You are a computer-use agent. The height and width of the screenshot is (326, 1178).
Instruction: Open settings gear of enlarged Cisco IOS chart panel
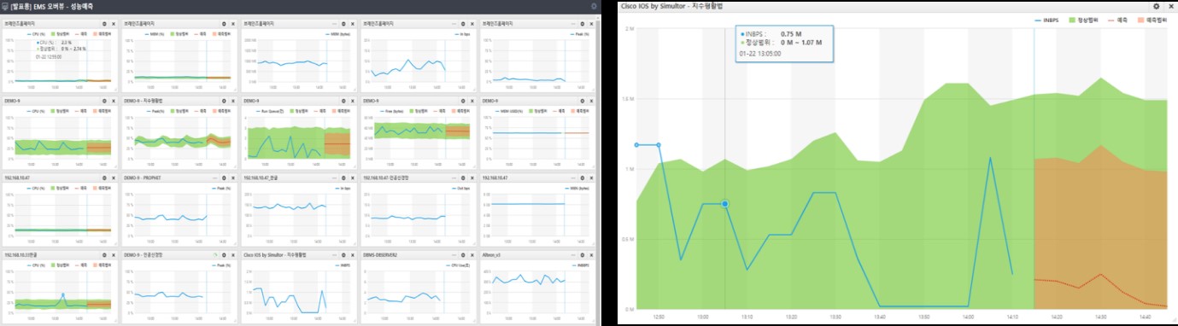[1157, 6]
